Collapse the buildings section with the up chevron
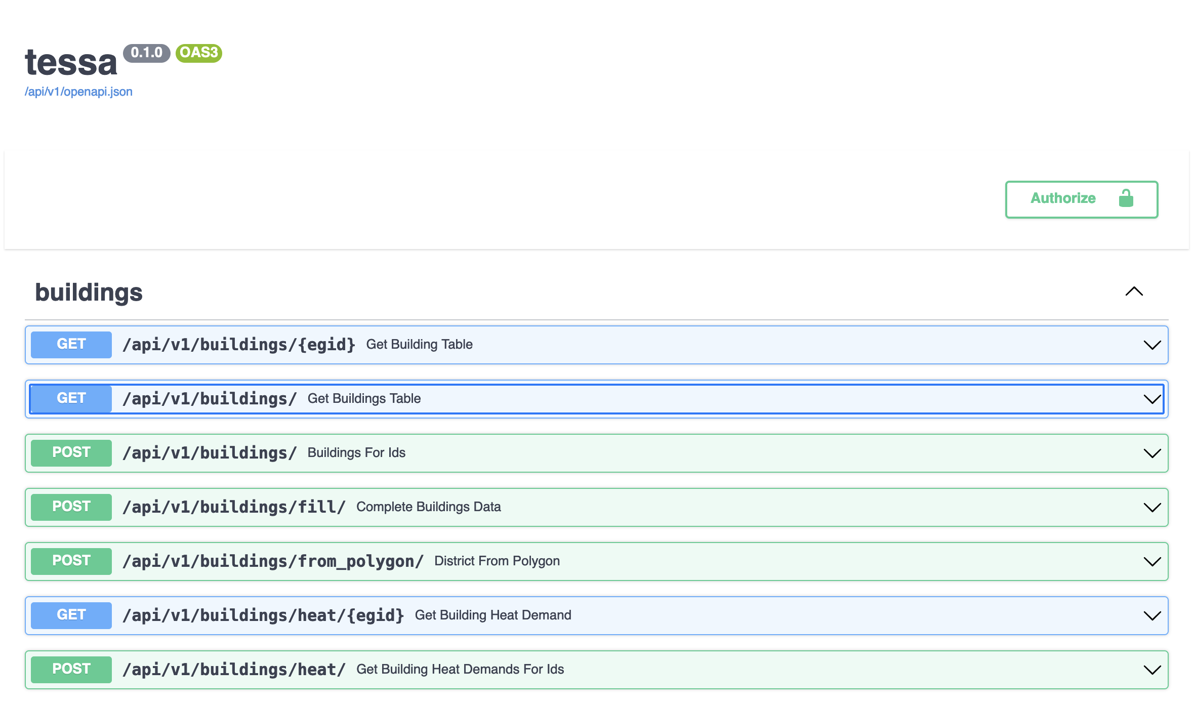Image resolution: width=1194 pixels, height=706 pixels. [1134, 292]
